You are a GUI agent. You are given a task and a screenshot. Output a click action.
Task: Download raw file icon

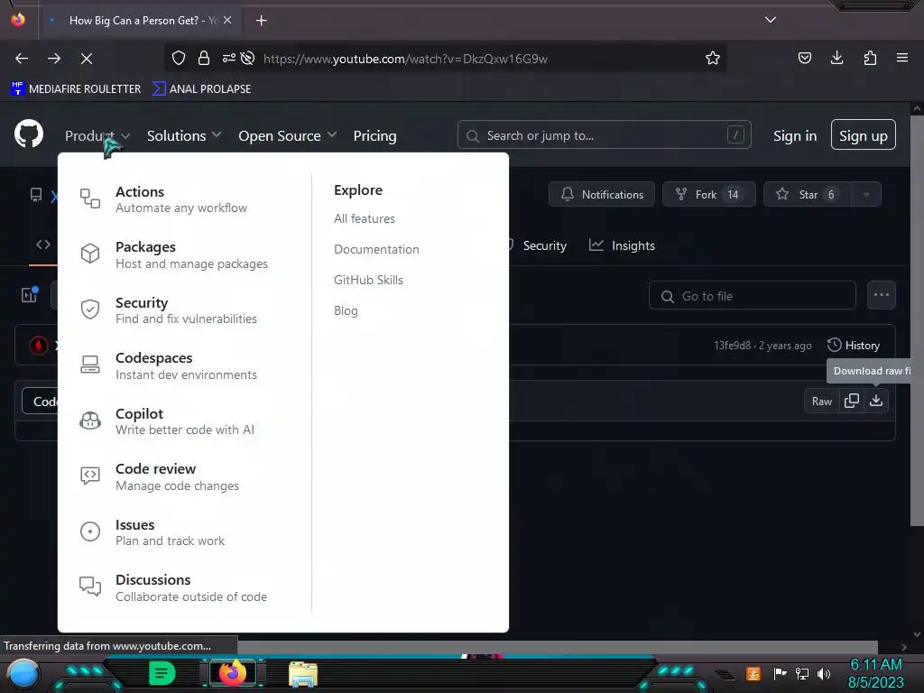point(876,401)
